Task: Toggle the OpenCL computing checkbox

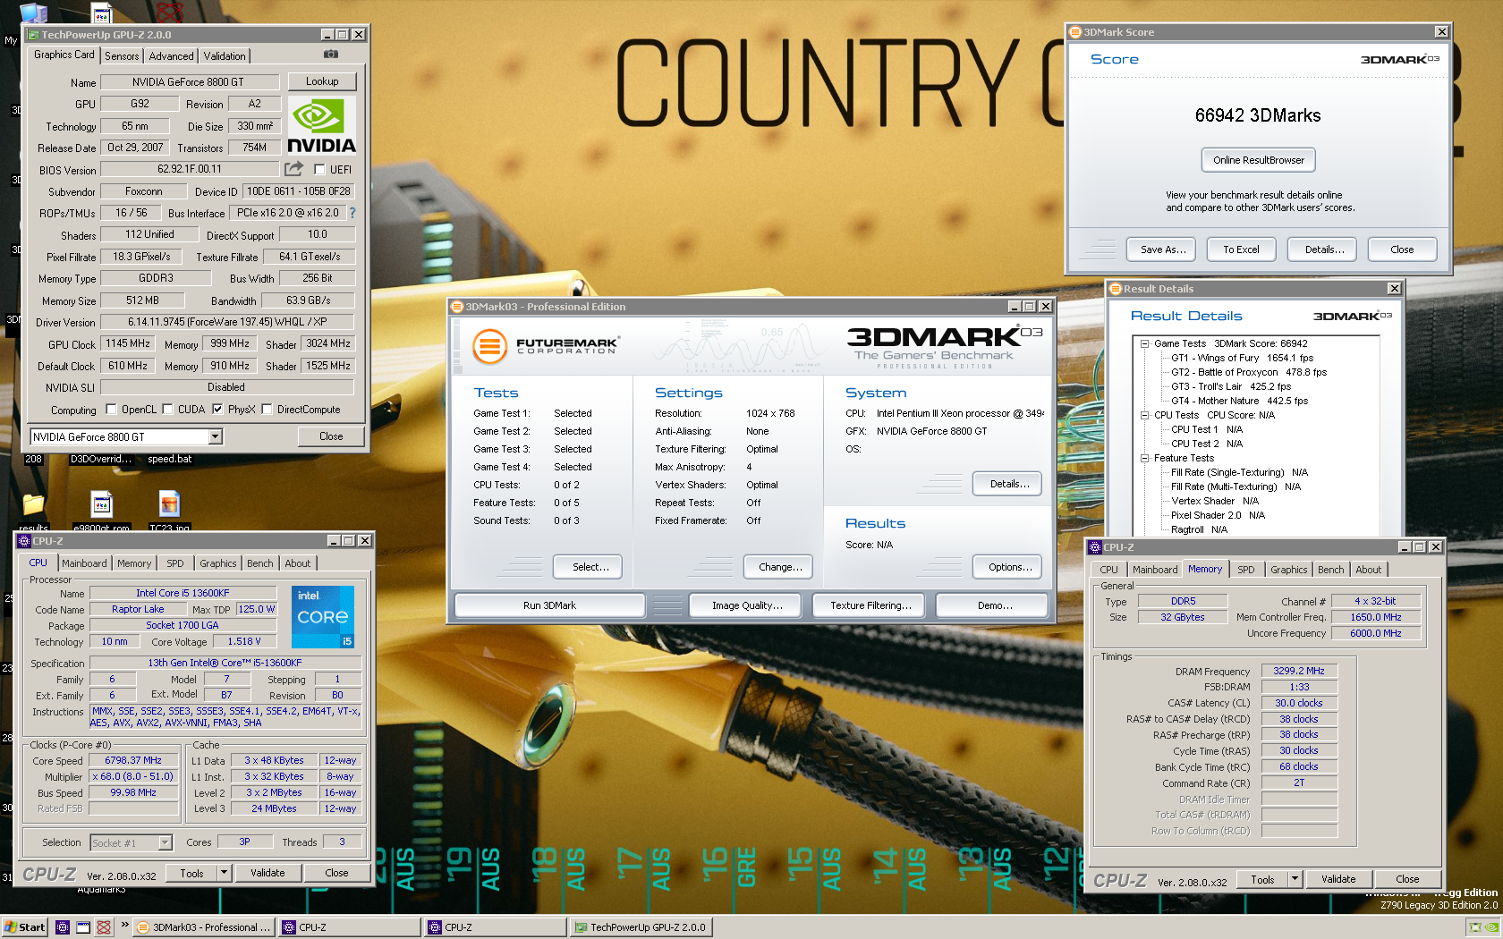Action: [x=111, y=410]
